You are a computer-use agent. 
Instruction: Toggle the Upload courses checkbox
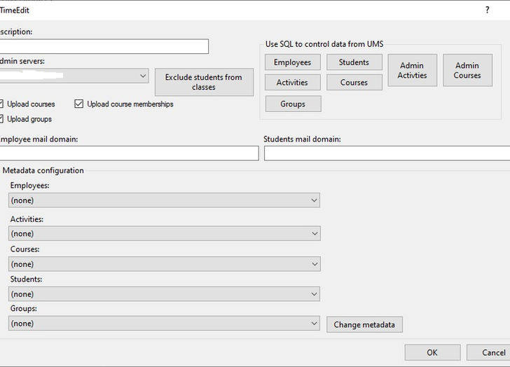(1, 104)
